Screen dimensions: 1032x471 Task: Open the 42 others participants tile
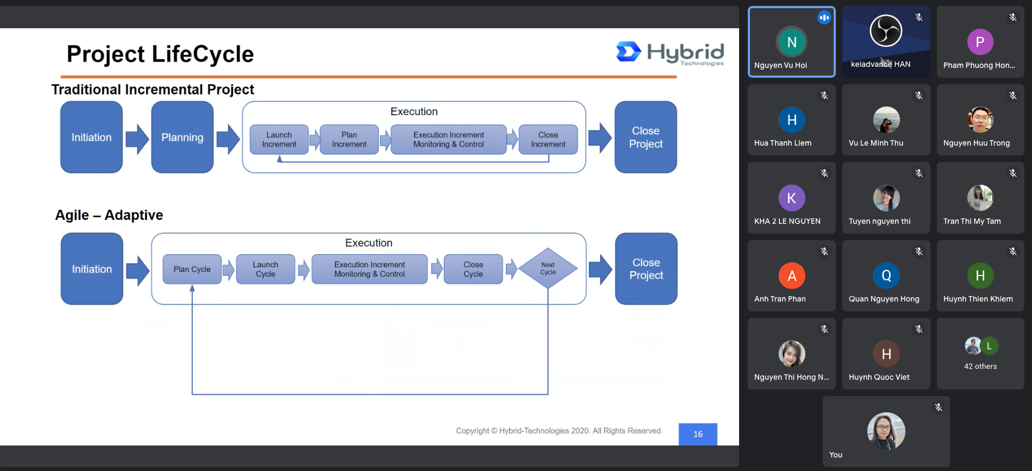[980, 354]
